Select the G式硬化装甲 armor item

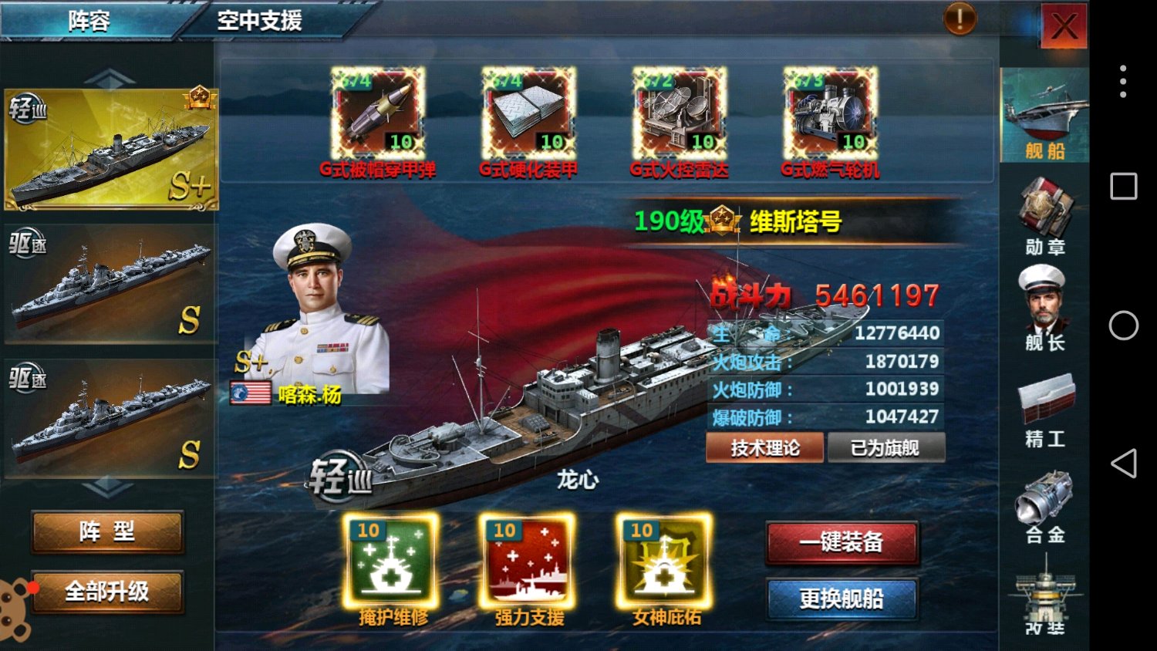tap(529, 113)
